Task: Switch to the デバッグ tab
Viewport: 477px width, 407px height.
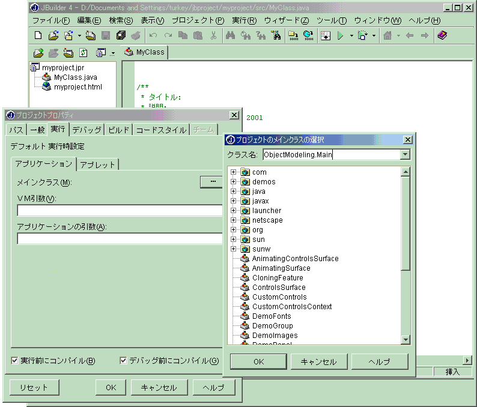Action: (87, 130)
